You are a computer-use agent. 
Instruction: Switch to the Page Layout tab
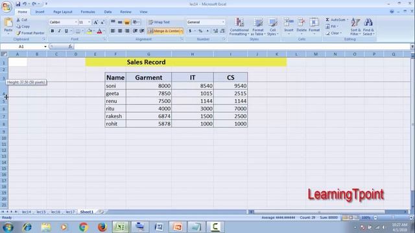tap(63, 12)
